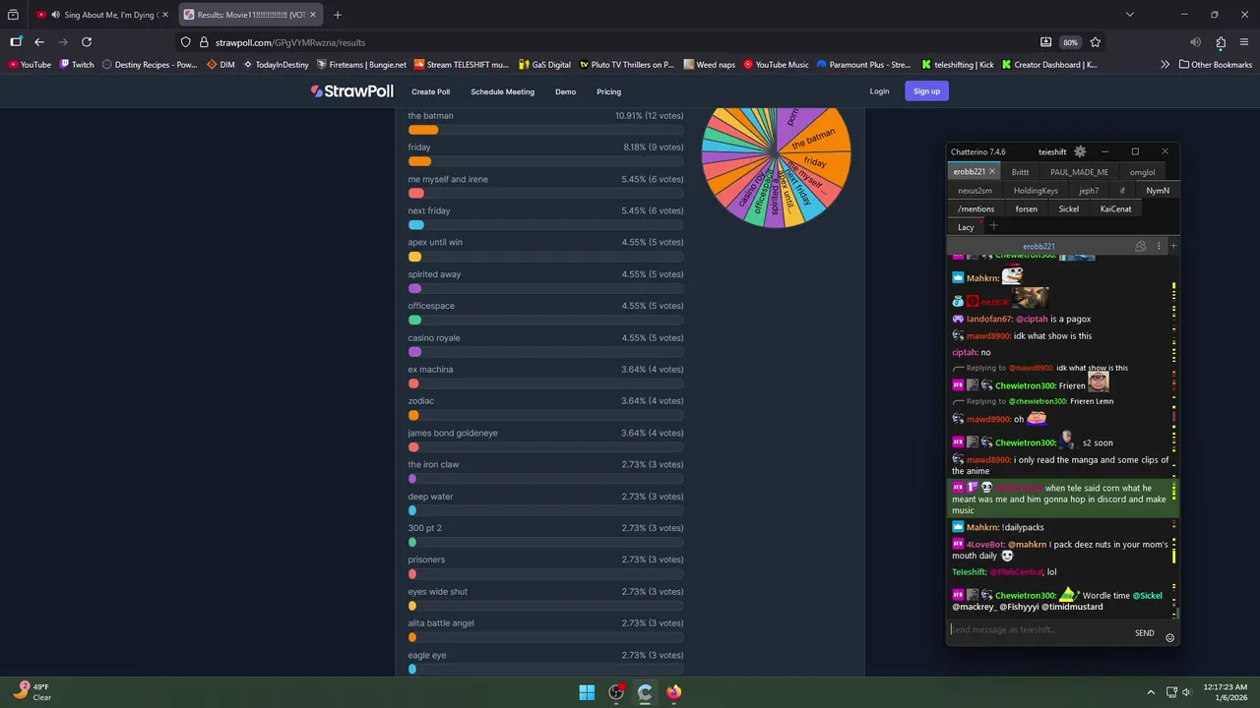Switch to the forsen chat tab
This screenshot has height=708, width=1260.
[x=1026, y=208]
